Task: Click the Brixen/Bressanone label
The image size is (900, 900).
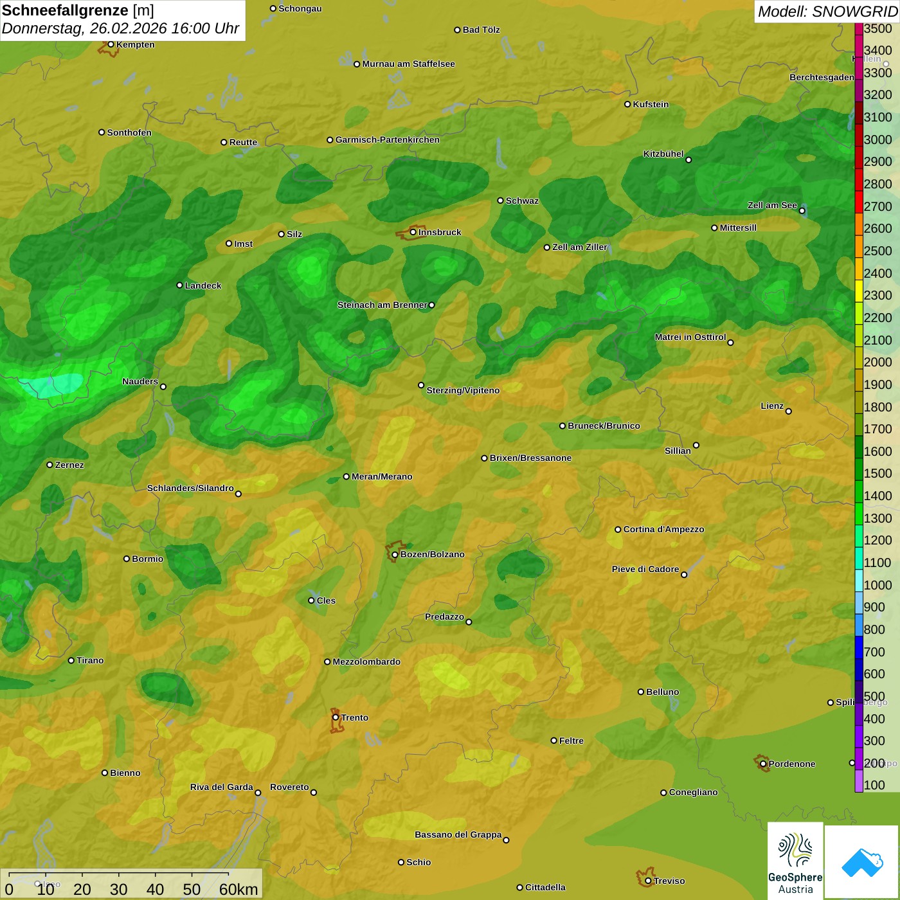Action: 530,458
